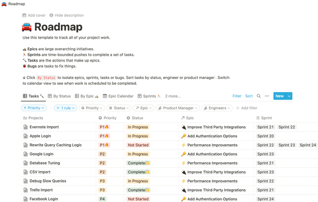318x202 pixels.
Task: Switch to the By Epic tab
Action: point(87,96)
